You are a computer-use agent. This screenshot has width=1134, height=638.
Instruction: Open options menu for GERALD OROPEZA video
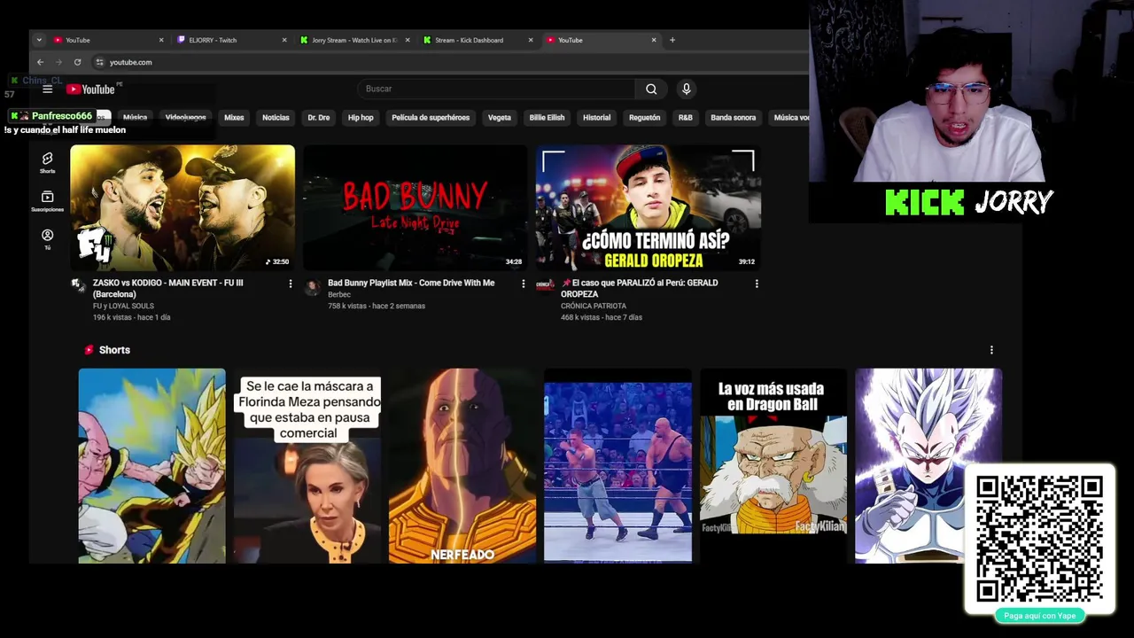click(757, 284)
